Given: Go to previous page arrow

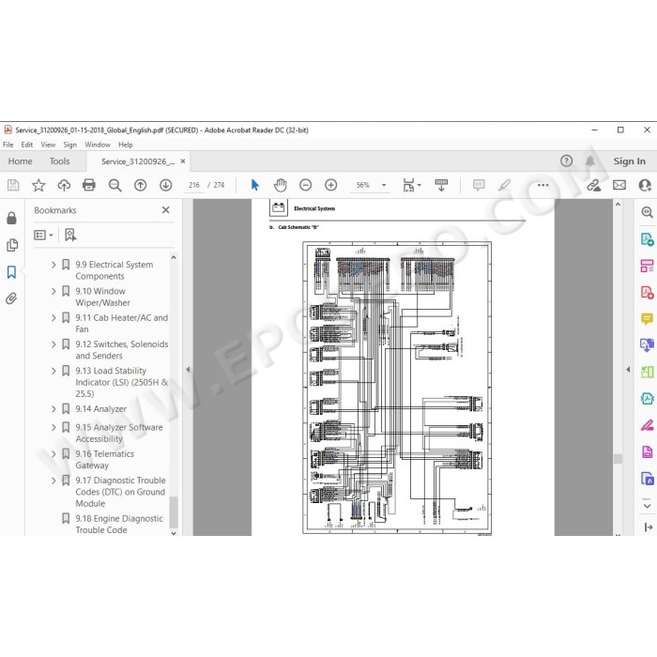Looking at the screenshot, I should 141,185.
